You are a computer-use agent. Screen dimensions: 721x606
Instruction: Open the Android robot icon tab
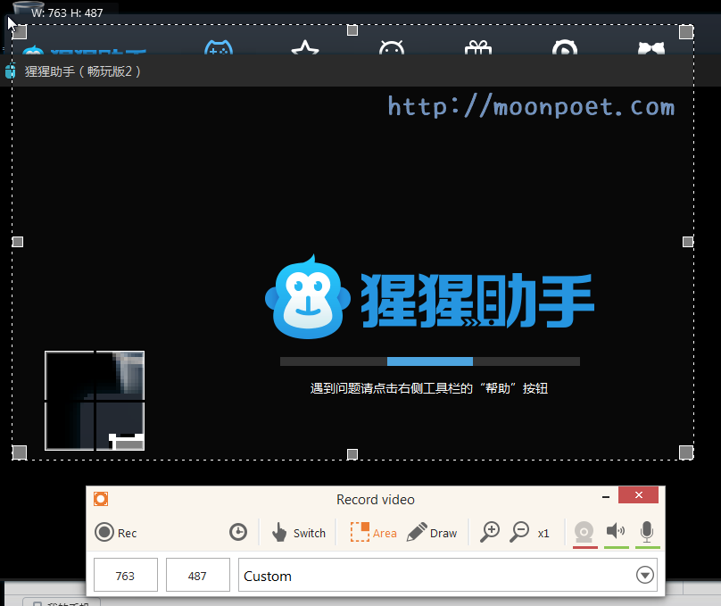pyautogui.click(x=392, y=49)
